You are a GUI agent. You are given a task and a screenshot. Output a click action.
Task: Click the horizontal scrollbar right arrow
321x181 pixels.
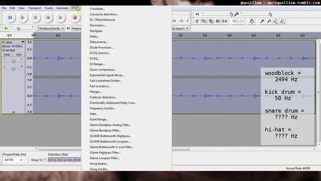click(x=314, y=149)
